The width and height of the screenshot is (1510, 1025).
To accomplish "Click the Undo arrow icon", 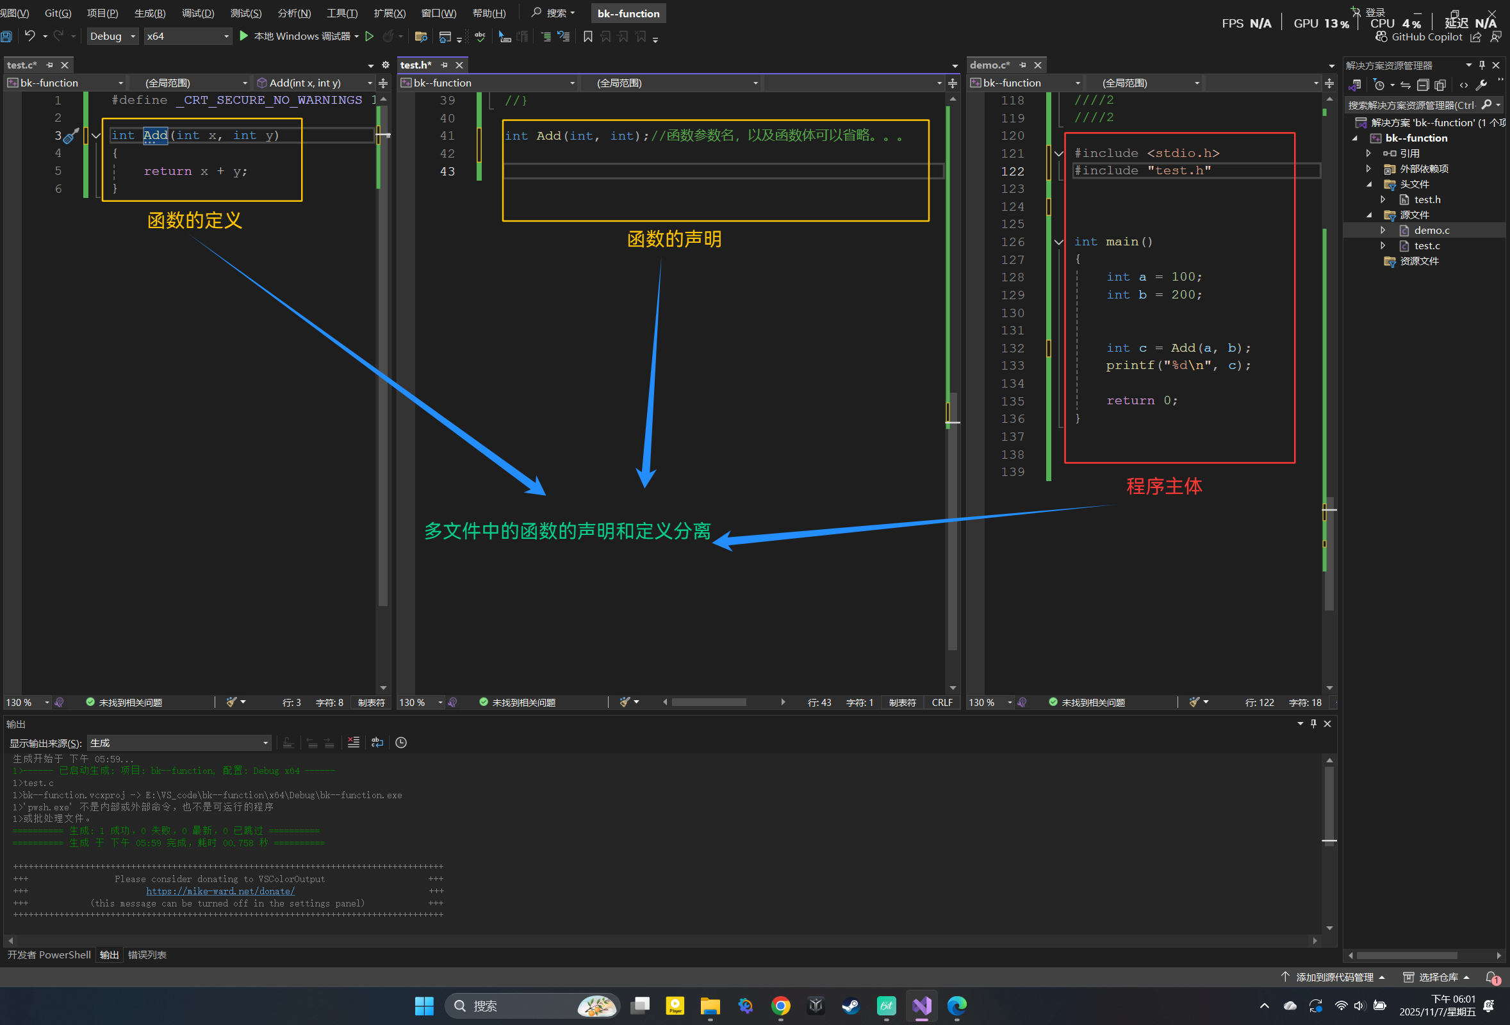I will (x=30, y=36).
